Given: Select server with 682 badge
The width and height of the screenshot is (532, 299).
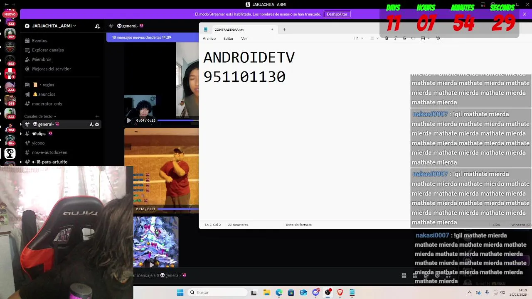Looking at the screenshot, I should [10, 60].
